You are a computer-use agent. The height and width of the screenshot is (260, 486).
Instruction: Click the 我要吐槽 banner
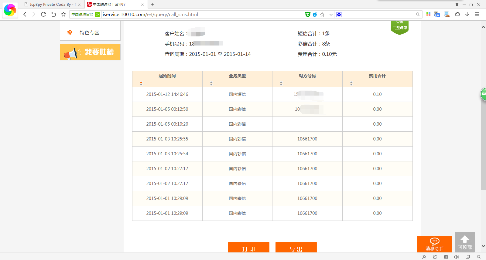[x=90, y=52]
